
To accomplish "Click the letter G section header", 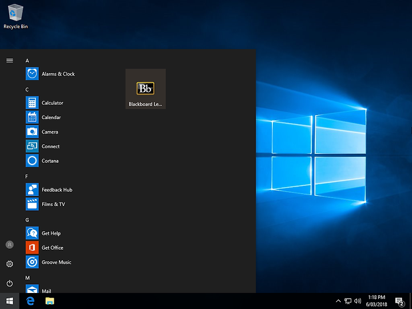I will 27,220.
